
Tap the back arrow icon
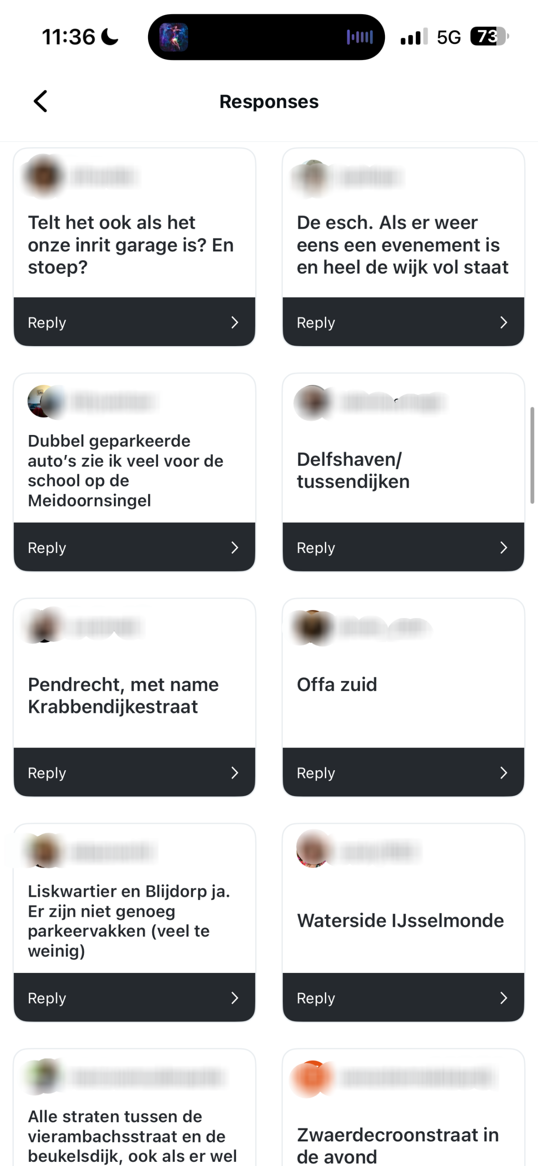click(x=41, y=101)
